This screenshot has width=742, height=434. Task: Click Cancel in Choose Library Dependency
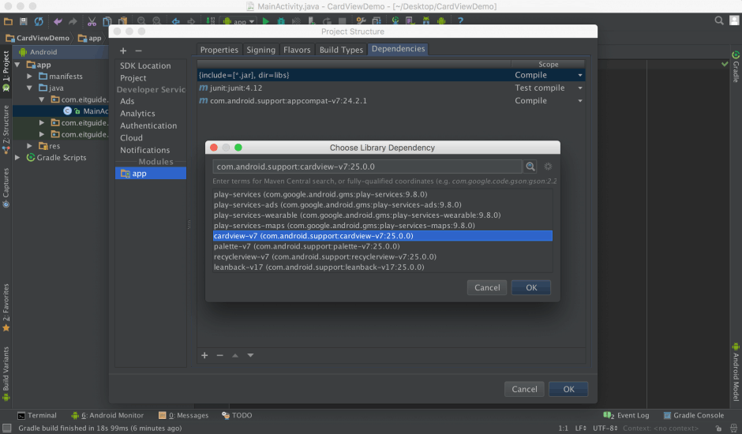click(x=487, y=288)
